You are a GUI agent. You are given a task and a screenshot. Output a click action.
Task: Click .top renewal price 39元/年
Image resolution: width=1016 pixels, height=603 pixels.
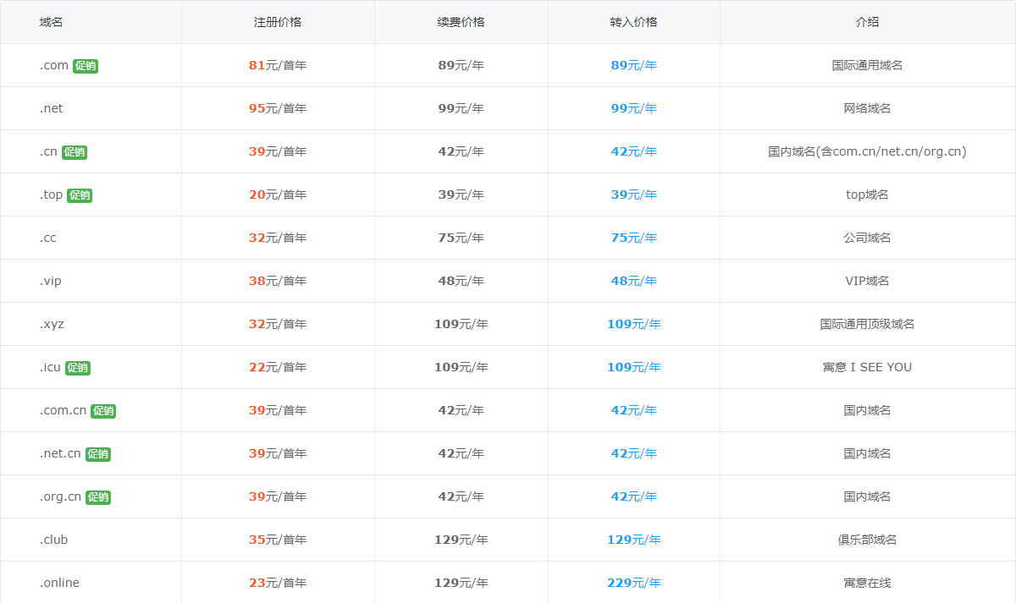461,195
